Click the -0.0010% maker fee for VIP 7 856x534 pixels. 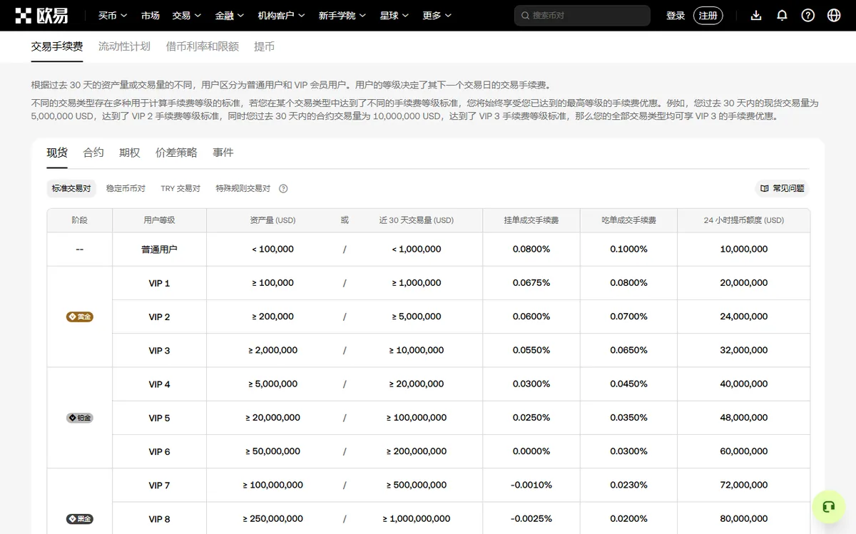pyautogui.click(x=531, y=485)
